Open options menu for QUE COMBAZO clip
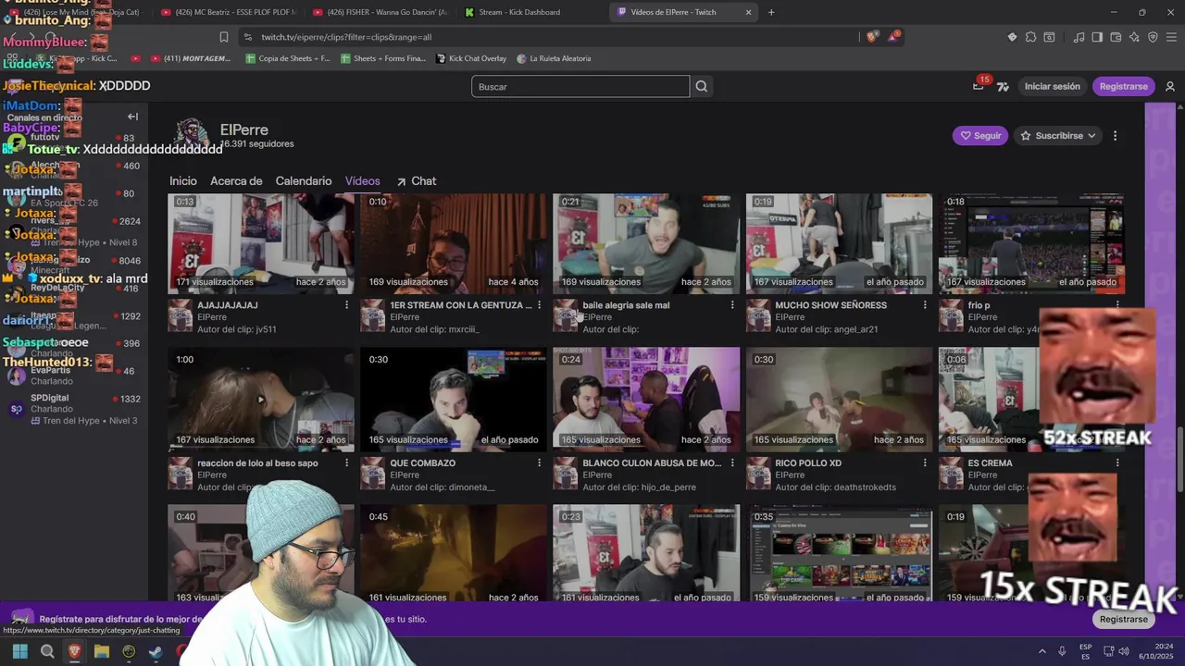The height and width of the screenshot is (666, 1185). (x=540, y=462)
